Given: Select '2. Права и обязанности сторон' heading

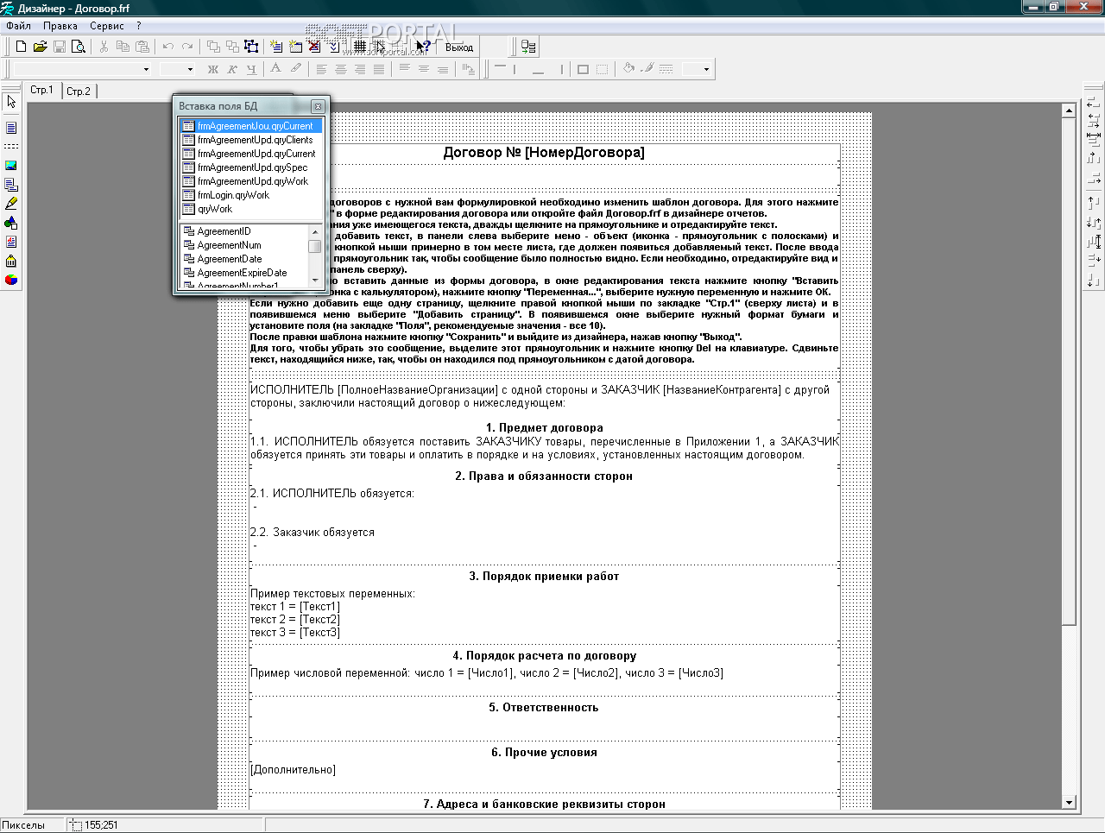Looking at the screenshot, I should pyautogui.click(x=544, y=476).
